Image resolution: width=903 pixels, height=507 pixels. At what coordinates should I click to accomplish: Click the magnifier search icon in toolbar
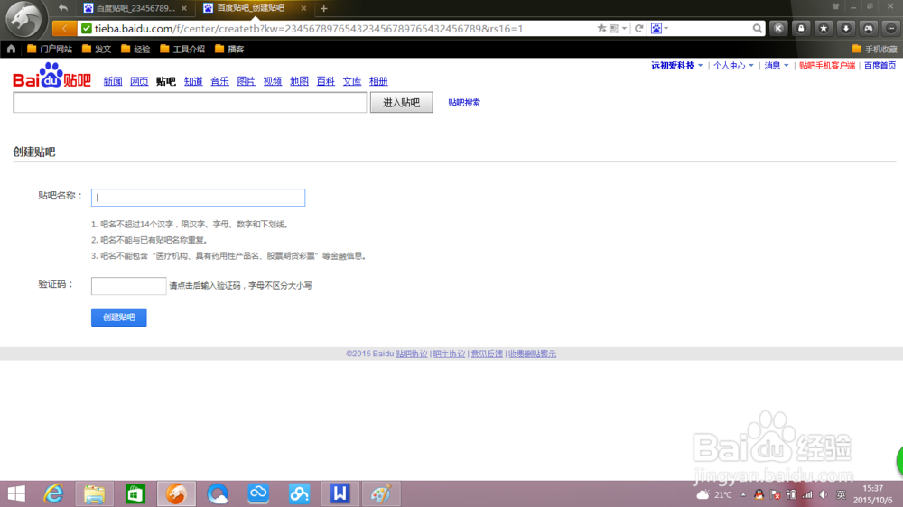(757, 28)
